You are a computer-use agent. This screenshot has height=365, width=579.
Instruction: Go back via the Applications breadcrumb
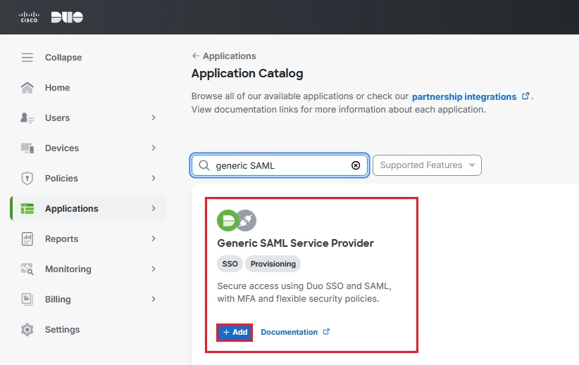click(x=230, y=56)
